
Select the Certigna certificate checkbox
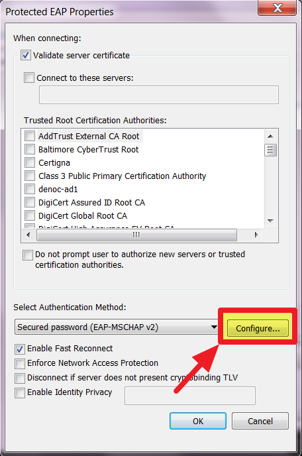click(x=30, y=162)
